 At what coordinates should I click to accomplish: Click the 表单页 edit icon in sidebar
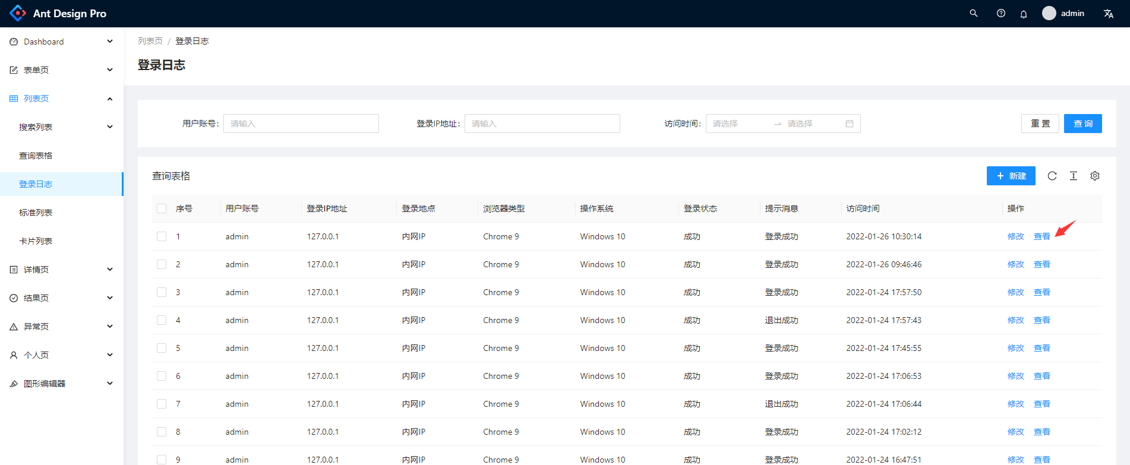pyautogui.click(x=14, y=70)
